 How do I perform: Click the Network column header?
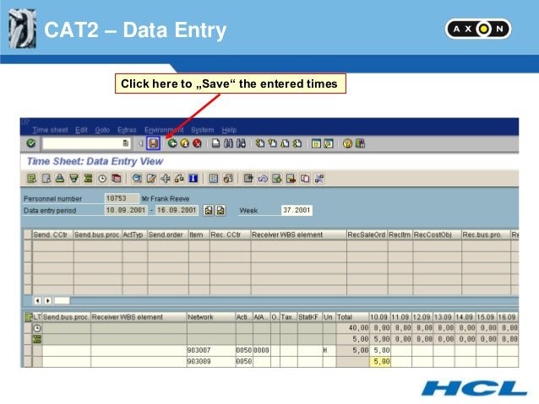(x=211, y=317)
